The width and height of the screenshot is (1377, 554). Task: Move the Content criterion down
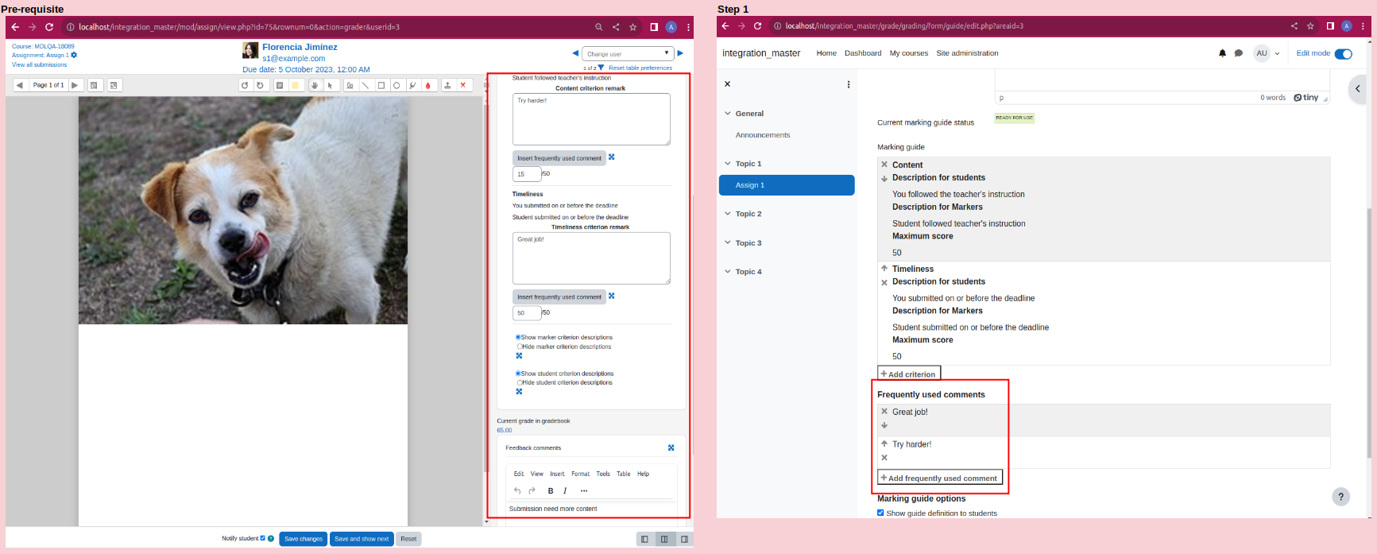click(x=884, y=179)
